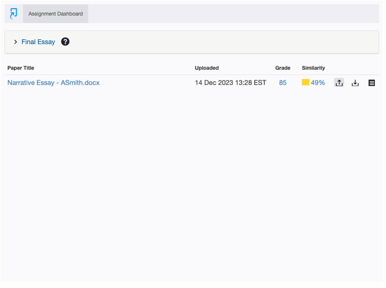Viewport: 386px width, 288px height.
Task: Select the Assignment Dashboard tab
Action: (55, 14)
